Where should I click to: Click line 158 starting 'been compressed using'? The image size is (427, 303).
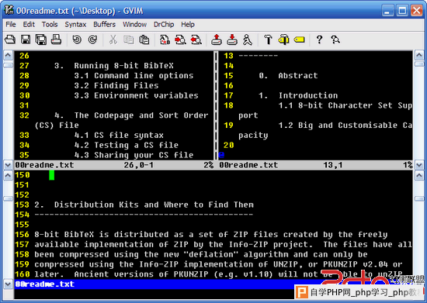click(x=201, y=254)
